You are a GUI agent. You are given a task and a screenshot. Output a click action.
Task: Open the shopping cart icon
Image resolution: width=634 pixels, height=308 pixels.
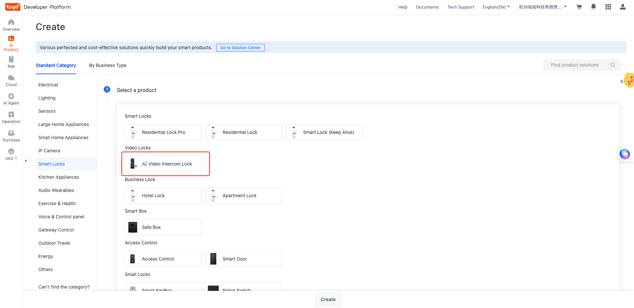tap(579, 7)
